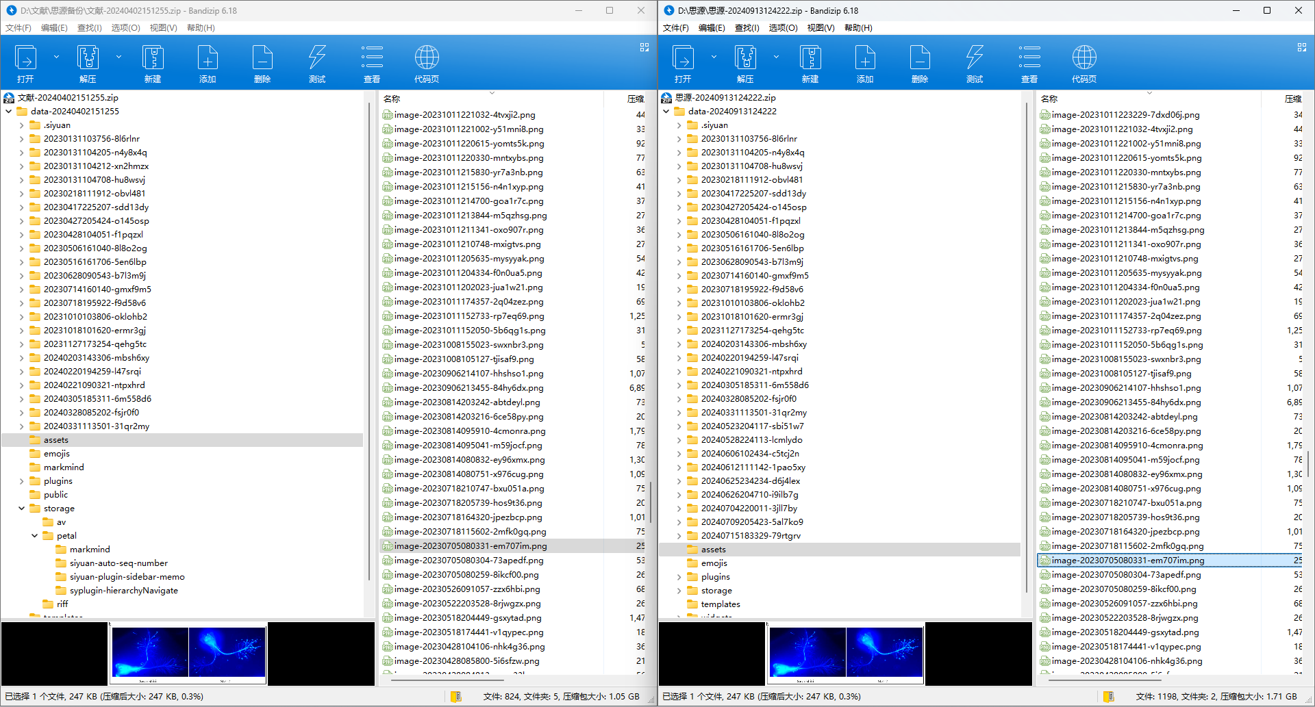This screenshot has height=707, width=1315.
Task: Click New (新建) archive icon in right window
Action: pyautogui.click(x=810, y=63)
